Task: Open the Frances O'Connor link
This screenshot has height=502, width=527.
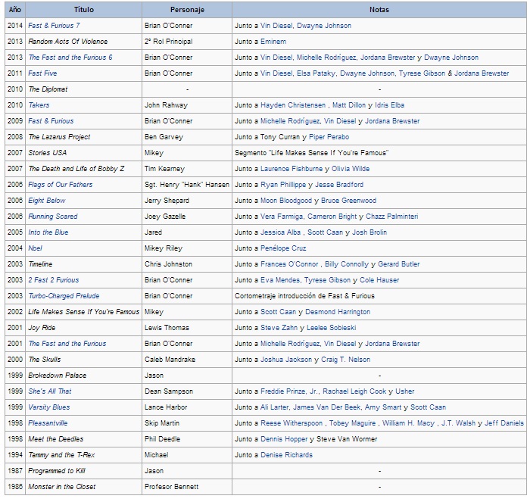Action: [x=289, y=264]
